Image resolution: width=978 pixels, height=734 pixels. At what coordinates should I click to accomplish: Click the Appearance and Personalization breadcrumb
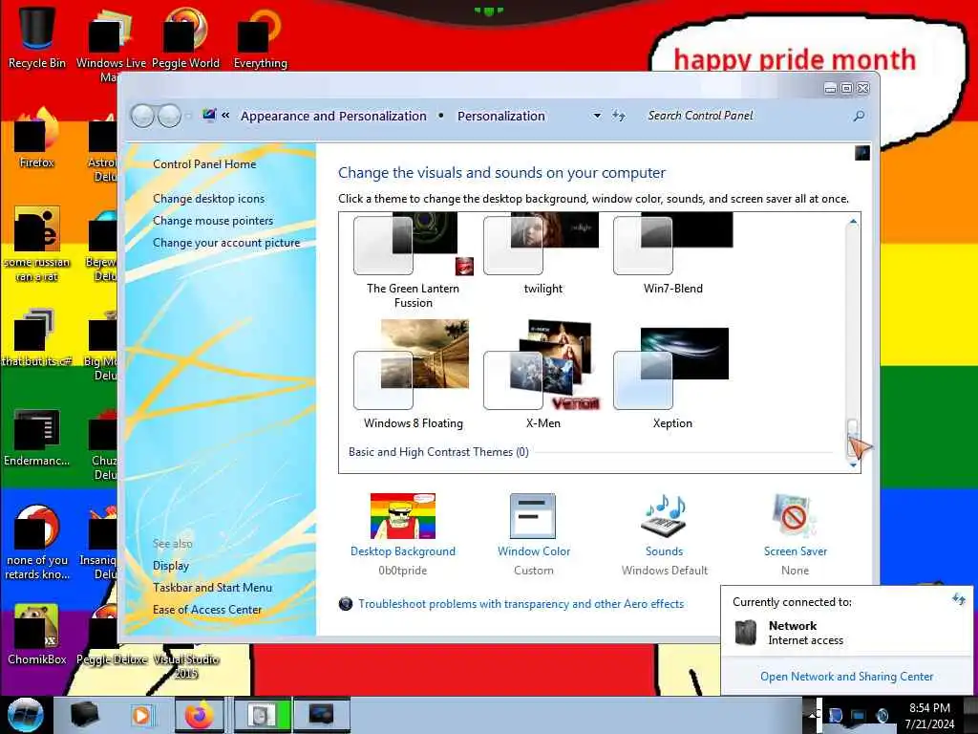pyautogui.click(x=333, y=116)
